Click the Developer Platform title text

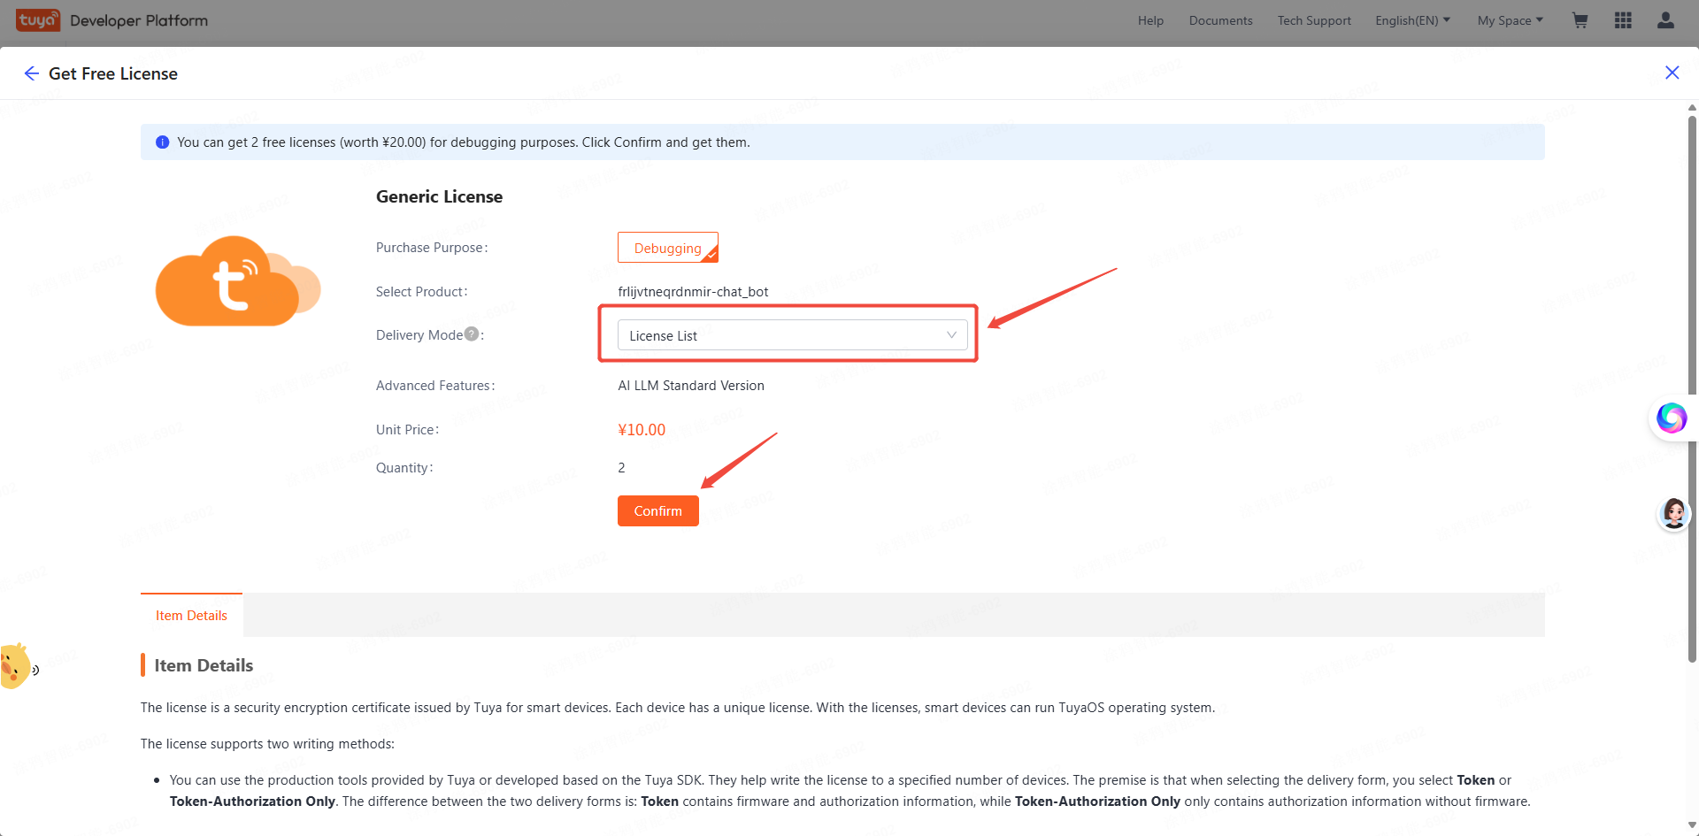[x=139, y=20]
